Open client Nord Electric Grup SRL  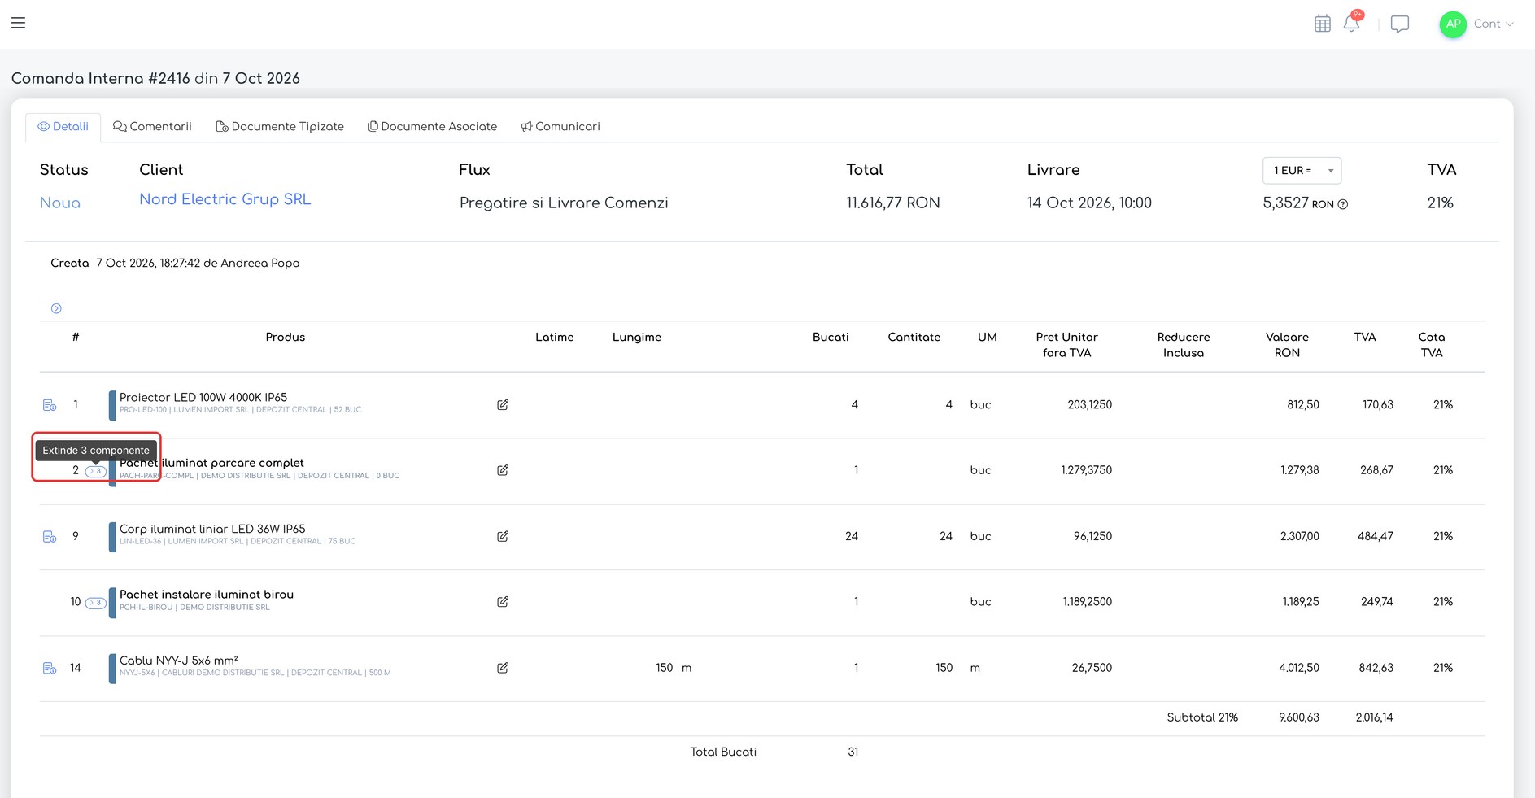coord(225,199)
